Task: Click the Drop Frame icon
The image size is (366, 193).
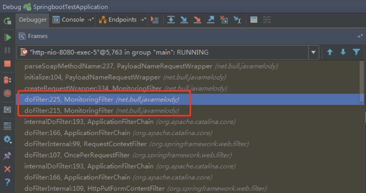Action: [224, 20]
